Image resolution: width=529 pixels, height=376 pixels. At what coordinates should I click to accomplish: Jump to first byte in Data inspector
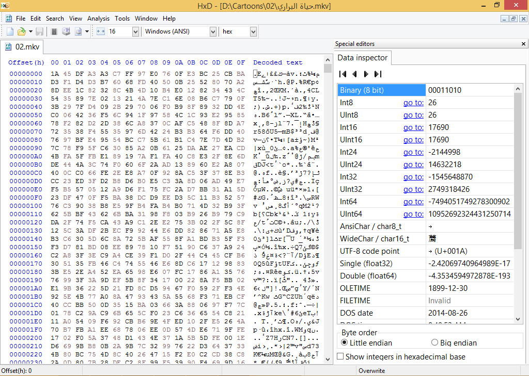pyautogui.click(x=343, y=74)
